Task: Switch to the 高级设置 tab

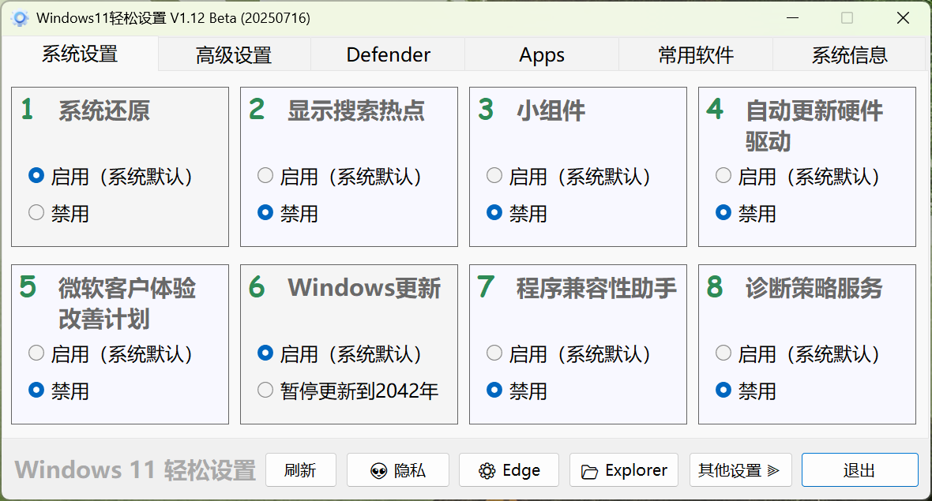Action: 234,55
